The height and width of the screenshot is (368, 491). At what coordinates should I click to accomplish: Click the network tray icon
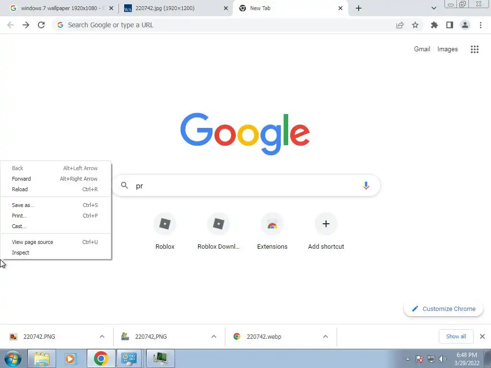pyautogui.click(x=431, y=359)
